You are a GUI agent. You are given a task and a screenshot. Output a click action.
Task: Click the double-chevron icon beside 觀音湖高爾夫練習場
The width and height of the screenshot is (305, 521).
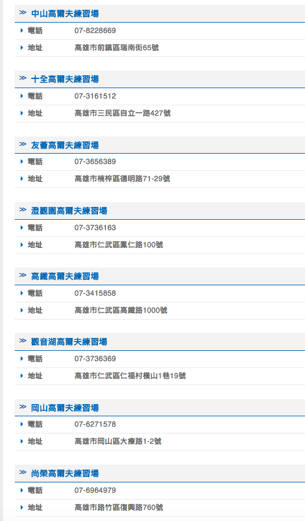[23, 340]
